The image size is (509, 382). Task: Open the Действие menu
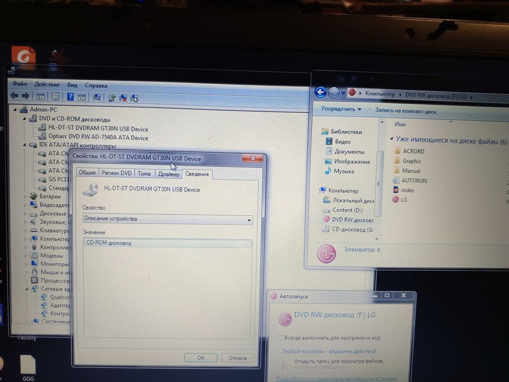coord(47,85)
